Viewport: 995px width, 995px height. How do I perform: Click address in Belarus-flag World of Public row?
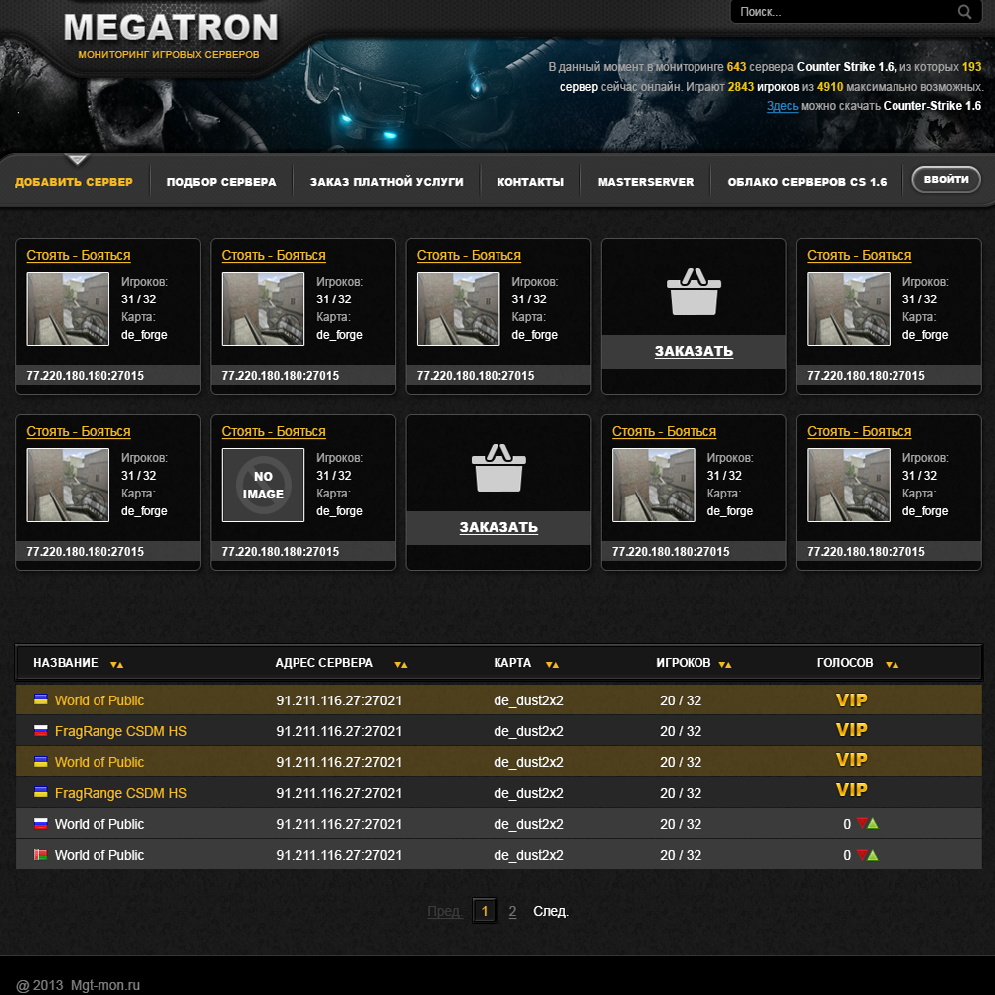339,855
